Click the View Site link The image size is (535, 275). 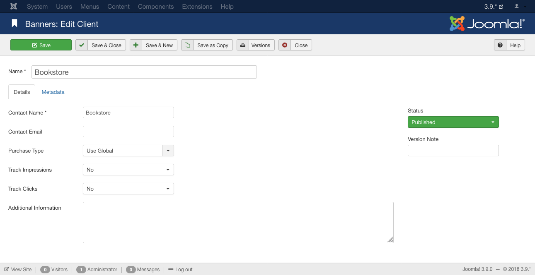[18, 269]
